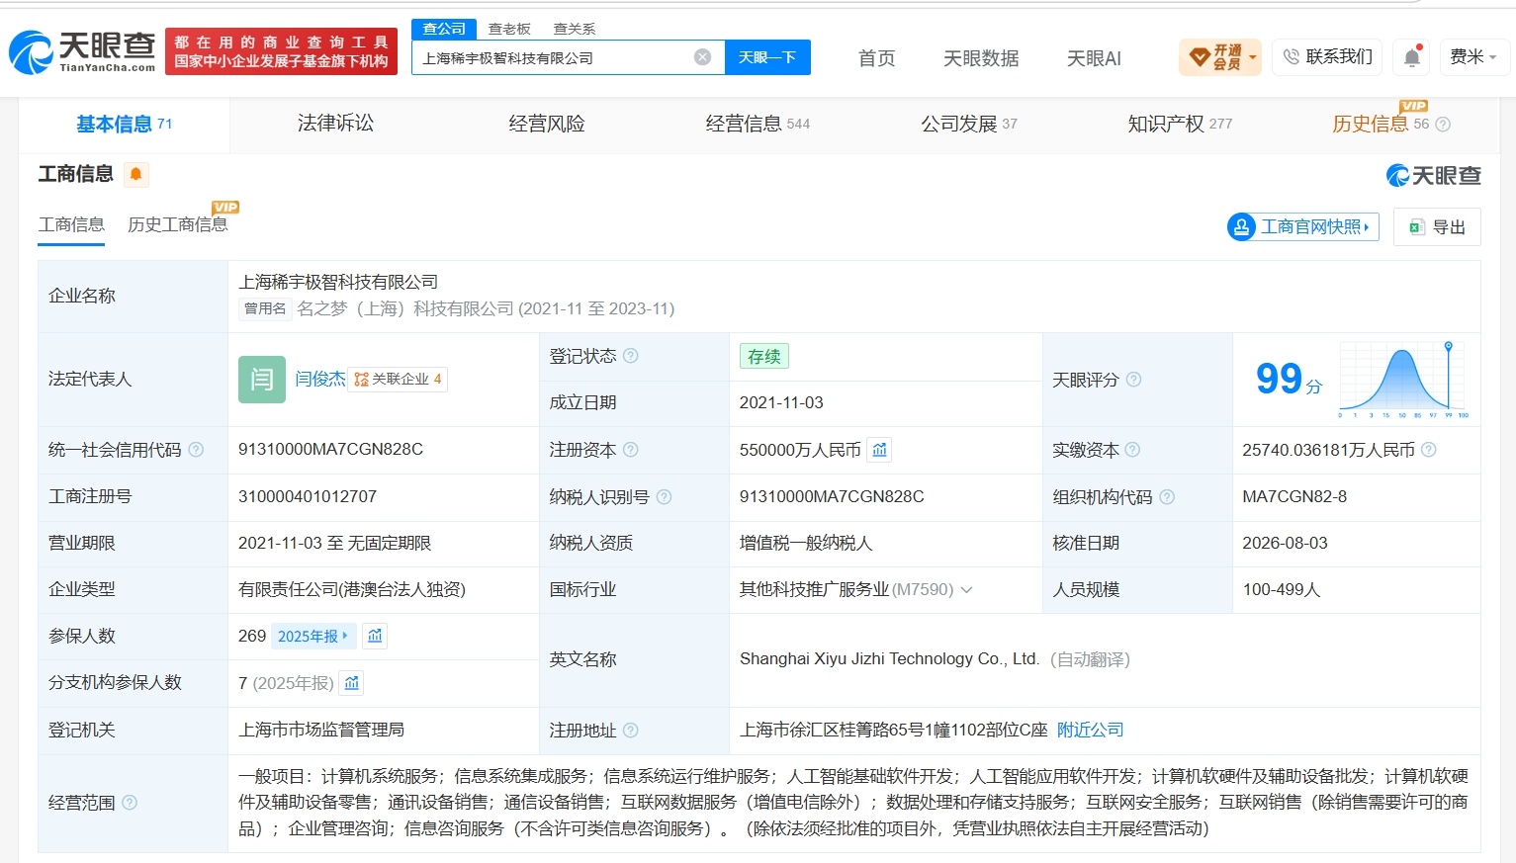Clear the search box text
Image resolution: width=1516 pixels, height=863 pixels.
(x=702, y=57)
